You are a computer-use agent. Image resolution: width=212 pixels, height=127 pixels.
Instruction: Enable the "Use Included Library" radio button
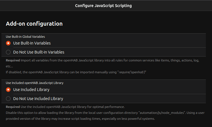(x=8, y=90)
